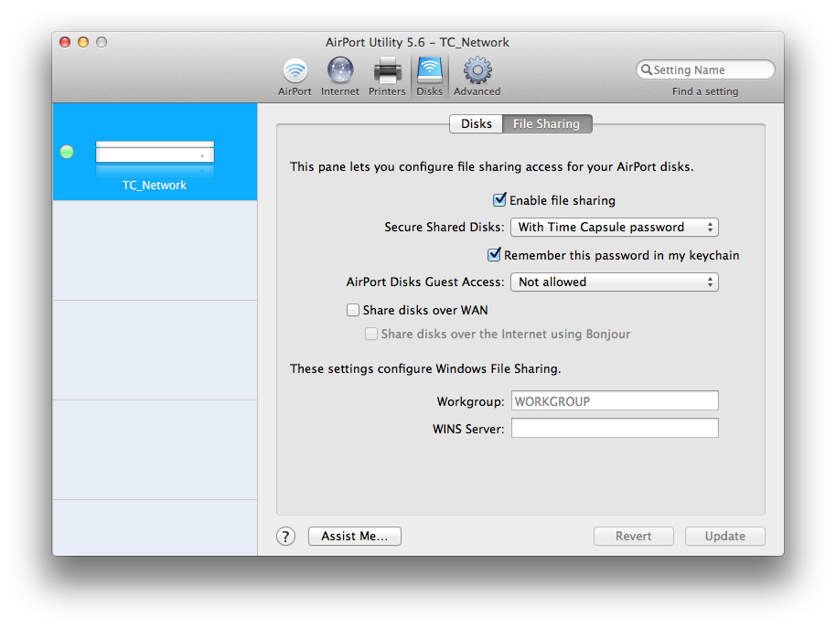The width and height of the screenshot is (836, 628).
Task: Open the Secure Shared Disks dropdown
Action: pyautogui.click(x=615, y=228)
